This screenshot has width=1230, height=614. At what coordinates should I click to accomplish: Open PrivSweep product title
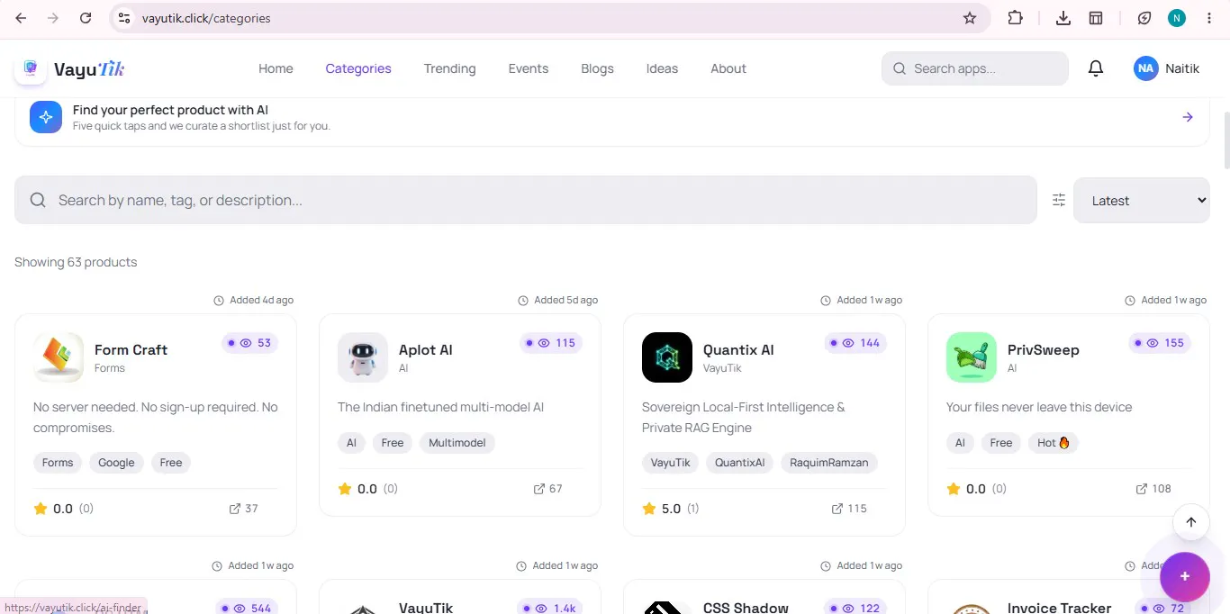[x=1043, y=349]
